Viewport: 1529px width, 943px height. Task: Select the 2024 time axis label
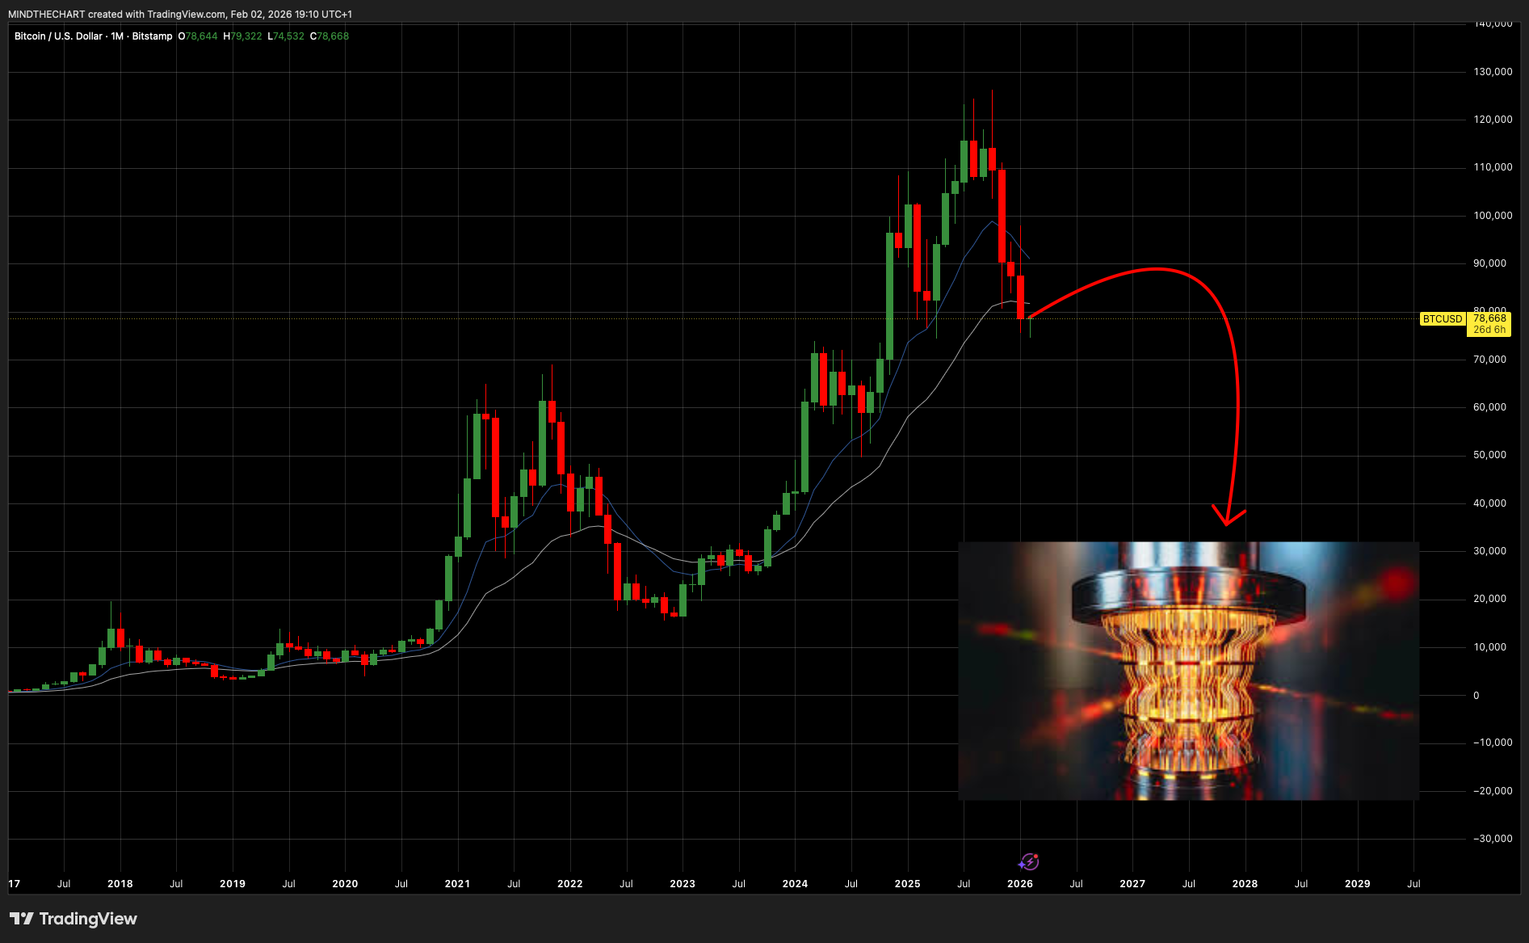(795, 883)
